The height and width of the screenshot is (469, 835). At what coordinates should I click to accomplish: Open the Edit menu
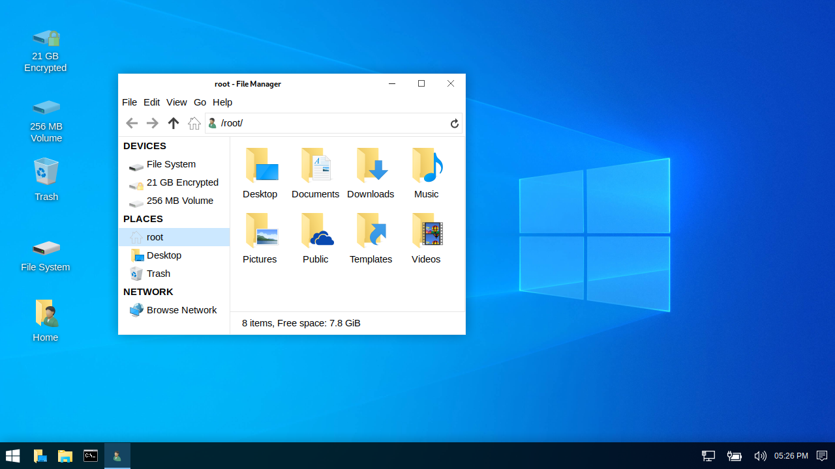click(x=151, y=102)
